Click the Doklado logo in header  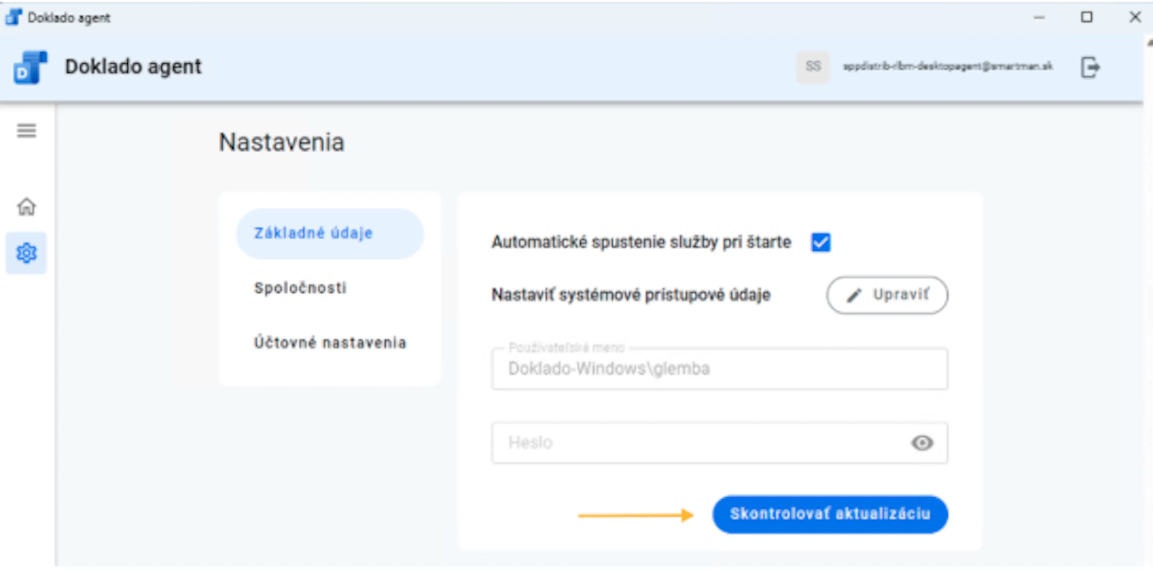[30, 67]
